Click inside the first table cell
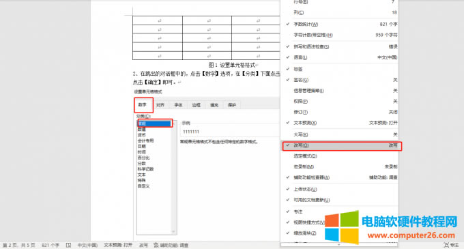The height and width of the screenshot is (249, 464). tap(158, 20)
